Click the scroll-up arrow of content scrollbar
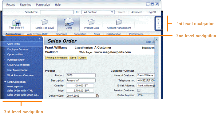218x116 pixels. coord(157,39)
